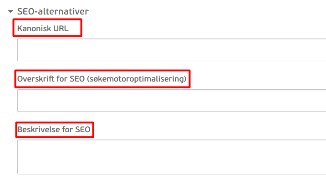Activate the large field under Beskrivelse for SEO
Viewport: 326px width, 188px height.
pyautogui.click(x=172, y=157)
